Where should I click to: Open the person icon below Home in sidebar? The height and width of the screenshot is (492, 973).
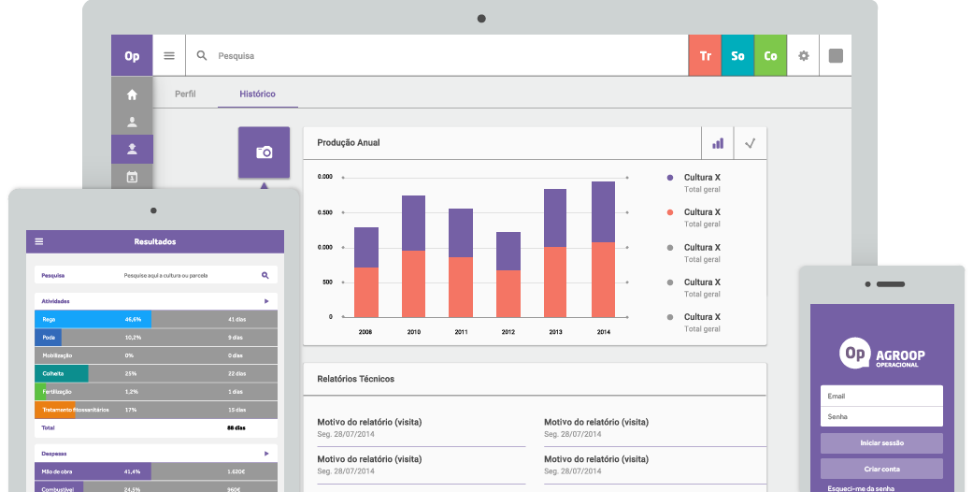point(132,122)
